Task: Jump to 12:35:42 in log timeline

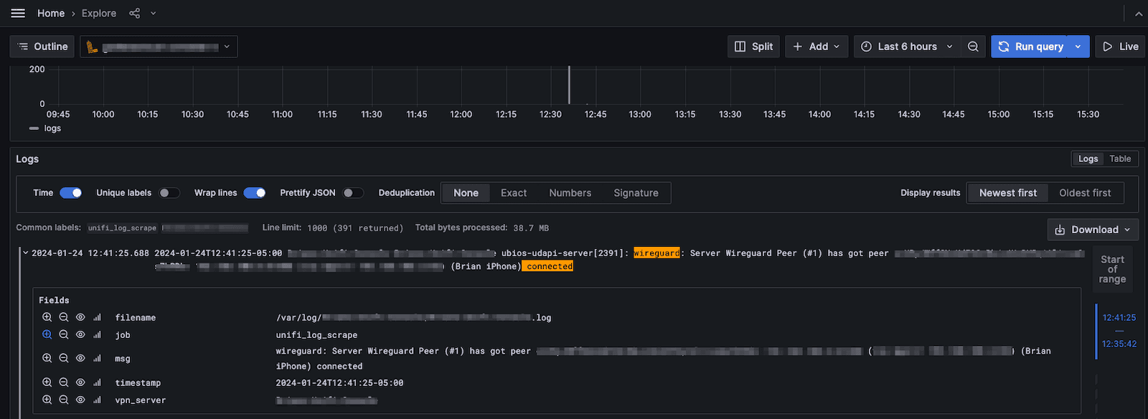Action: (1119, 344)
